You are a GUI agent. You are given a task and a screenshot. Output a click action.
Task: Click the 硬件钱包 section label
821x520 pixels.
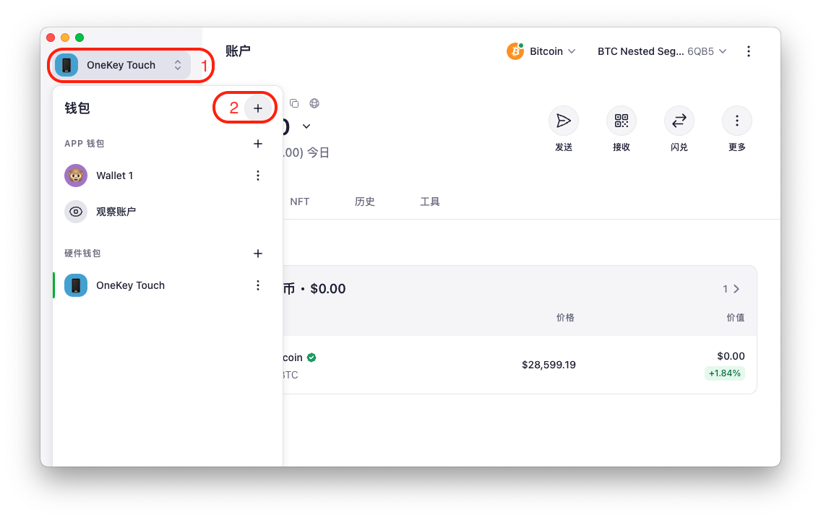(x=82, y=253)
